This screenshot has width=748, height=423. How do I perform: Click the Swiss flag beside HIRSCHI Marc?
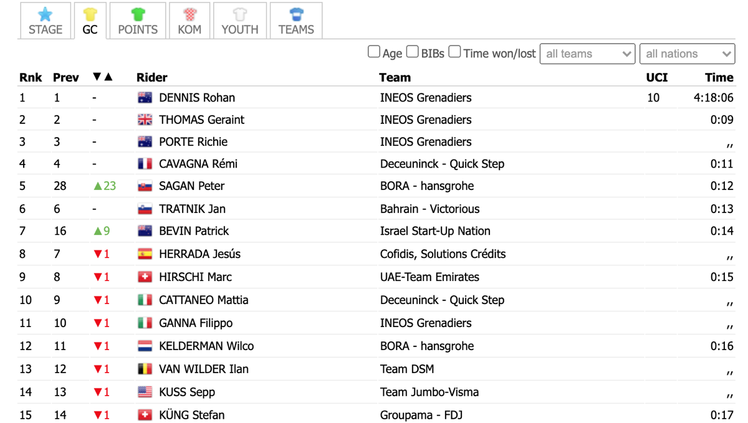(145, 277)
